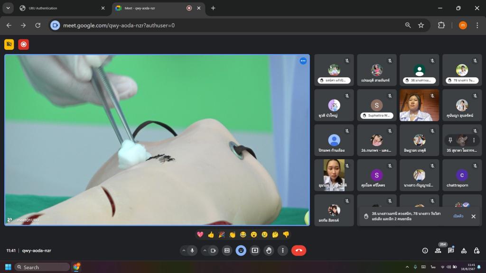Start presenting your screen

click(x=255, y=251)
